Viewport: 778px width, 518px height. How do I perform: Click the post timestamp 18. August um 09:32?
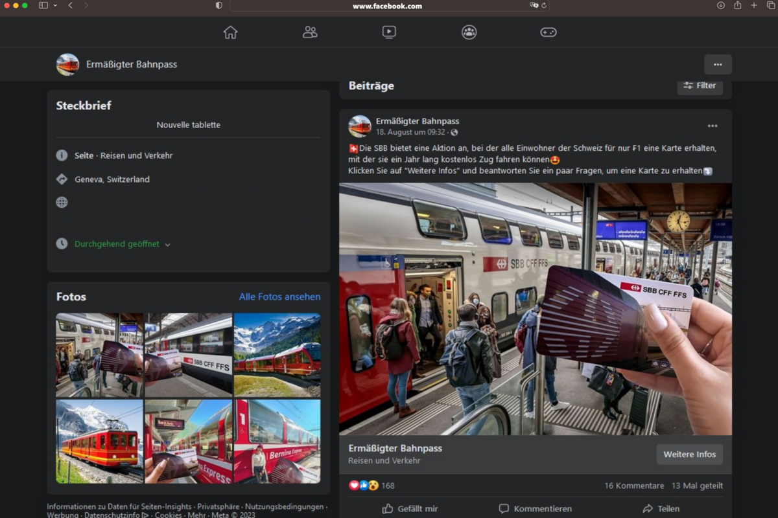coord(410,132)
